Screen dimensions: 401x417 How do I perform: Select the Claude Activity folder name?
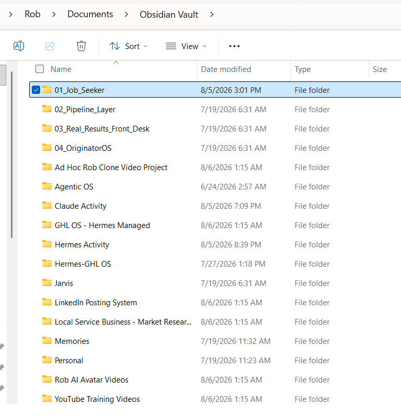(x=80, y=206)
